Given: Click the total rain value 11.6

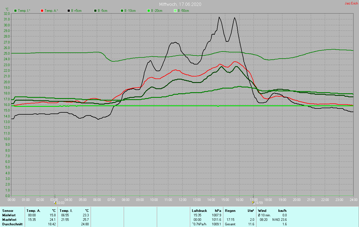Looking at the screenshot, I should pyautogui.click(x=251, y=224).
